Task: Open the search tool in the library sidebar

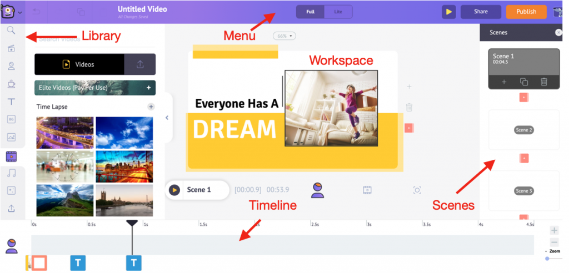Action: click(11, 31)
